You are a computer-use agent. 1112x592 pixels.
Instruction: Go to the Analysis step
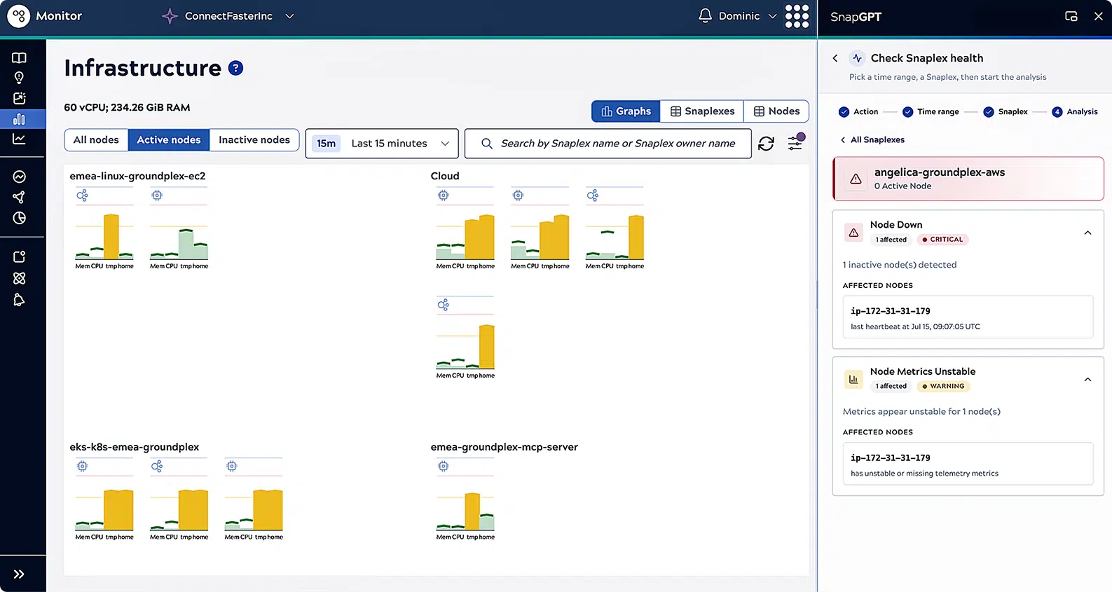tap(1075, 112)
